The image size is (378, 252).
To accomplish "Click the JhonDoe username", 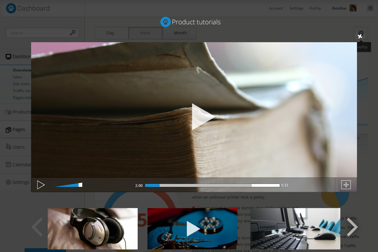I will pyautogui.click(x=339, y=9).
